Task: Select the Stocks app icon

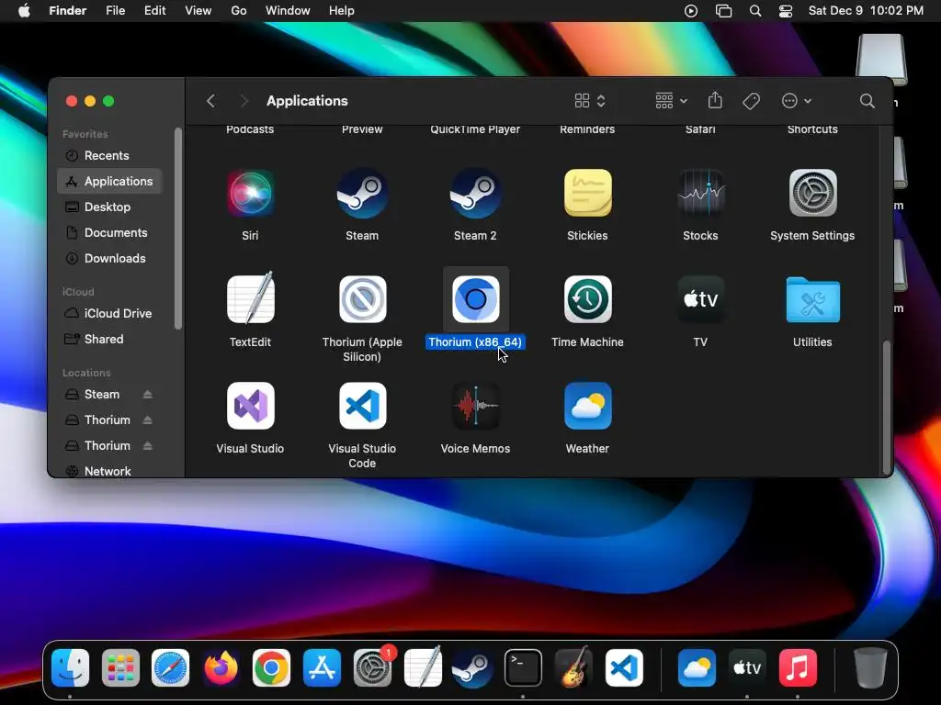Action: [700, 193]
